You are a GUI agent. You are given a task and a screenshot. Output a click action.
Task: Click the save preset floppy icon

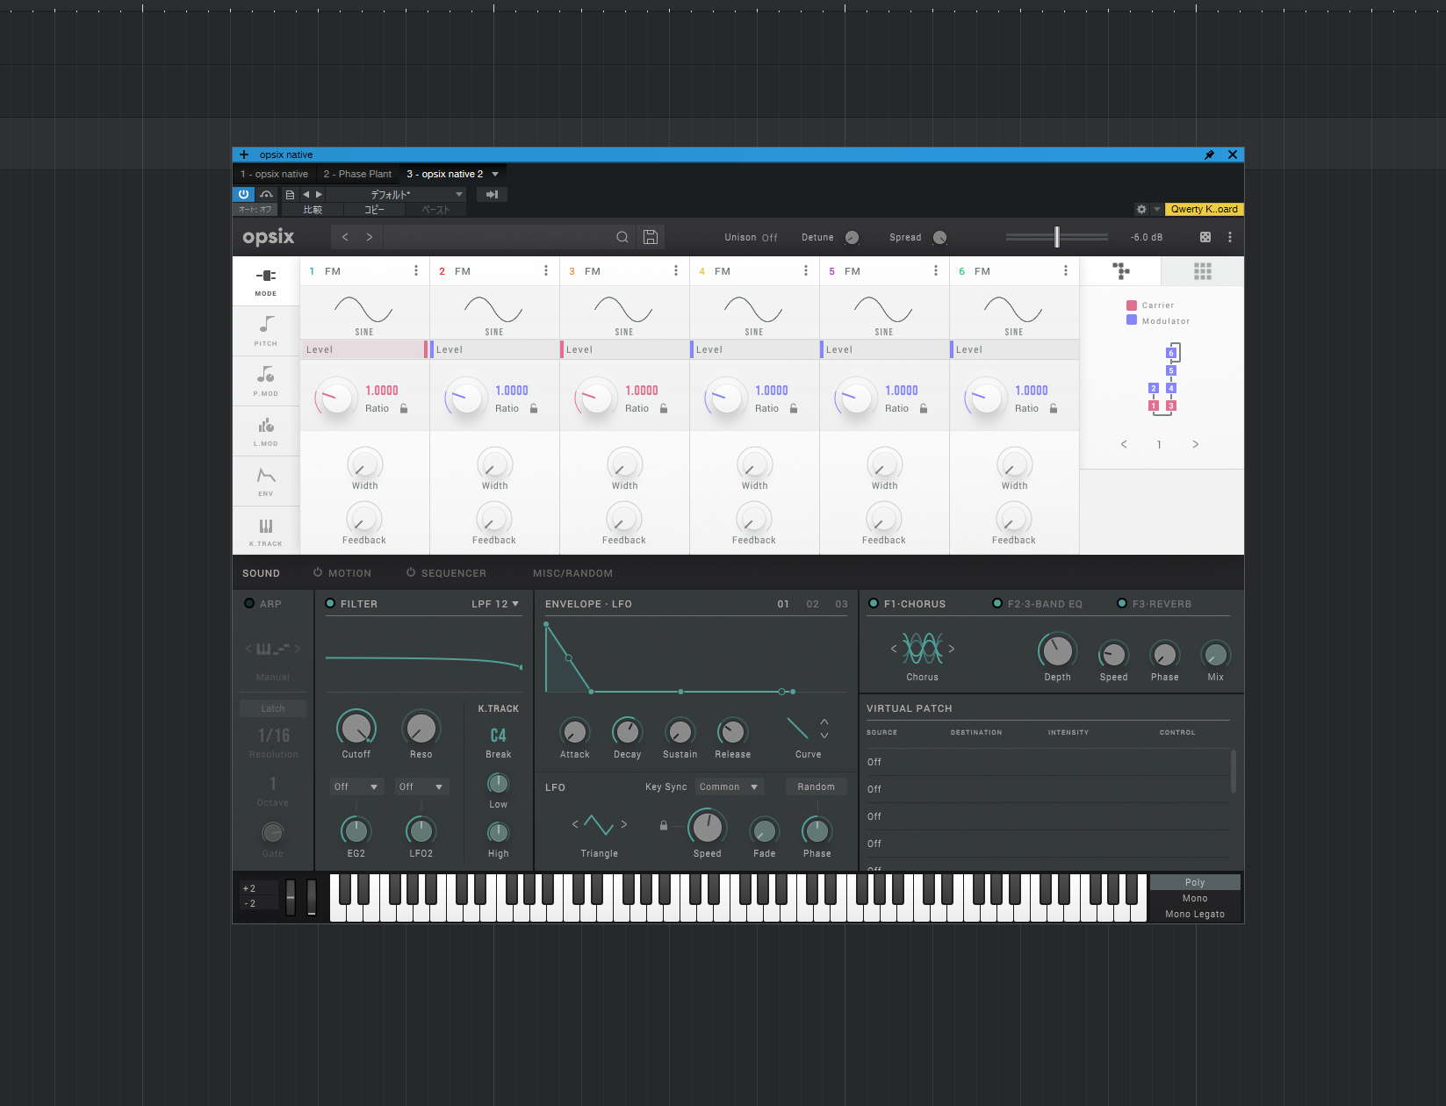coord(651,237)
